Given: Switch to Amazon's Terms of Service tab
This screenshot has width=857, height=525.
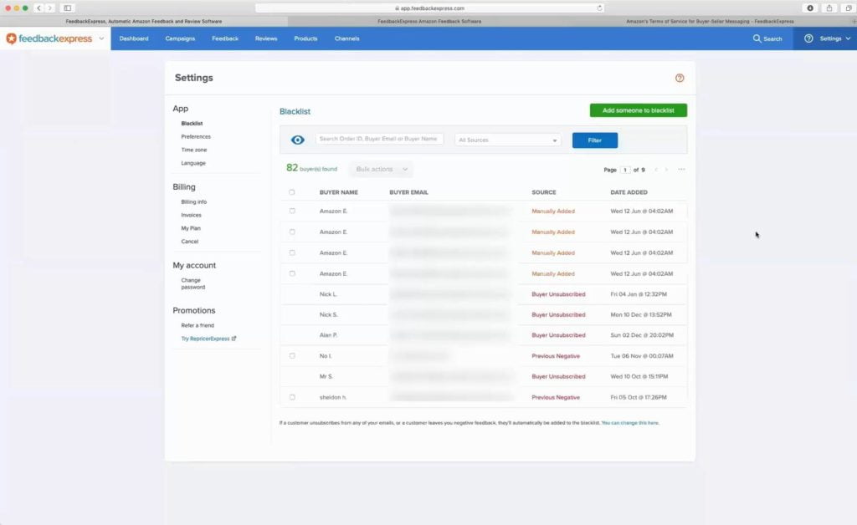Looking at the screenshot, I should [x=710, y=21].
